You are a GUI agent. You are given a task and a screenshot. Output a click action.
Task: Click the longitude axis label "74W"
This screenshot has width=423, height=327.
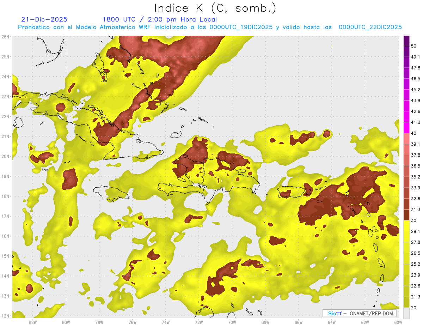click(x=165, y=322)
